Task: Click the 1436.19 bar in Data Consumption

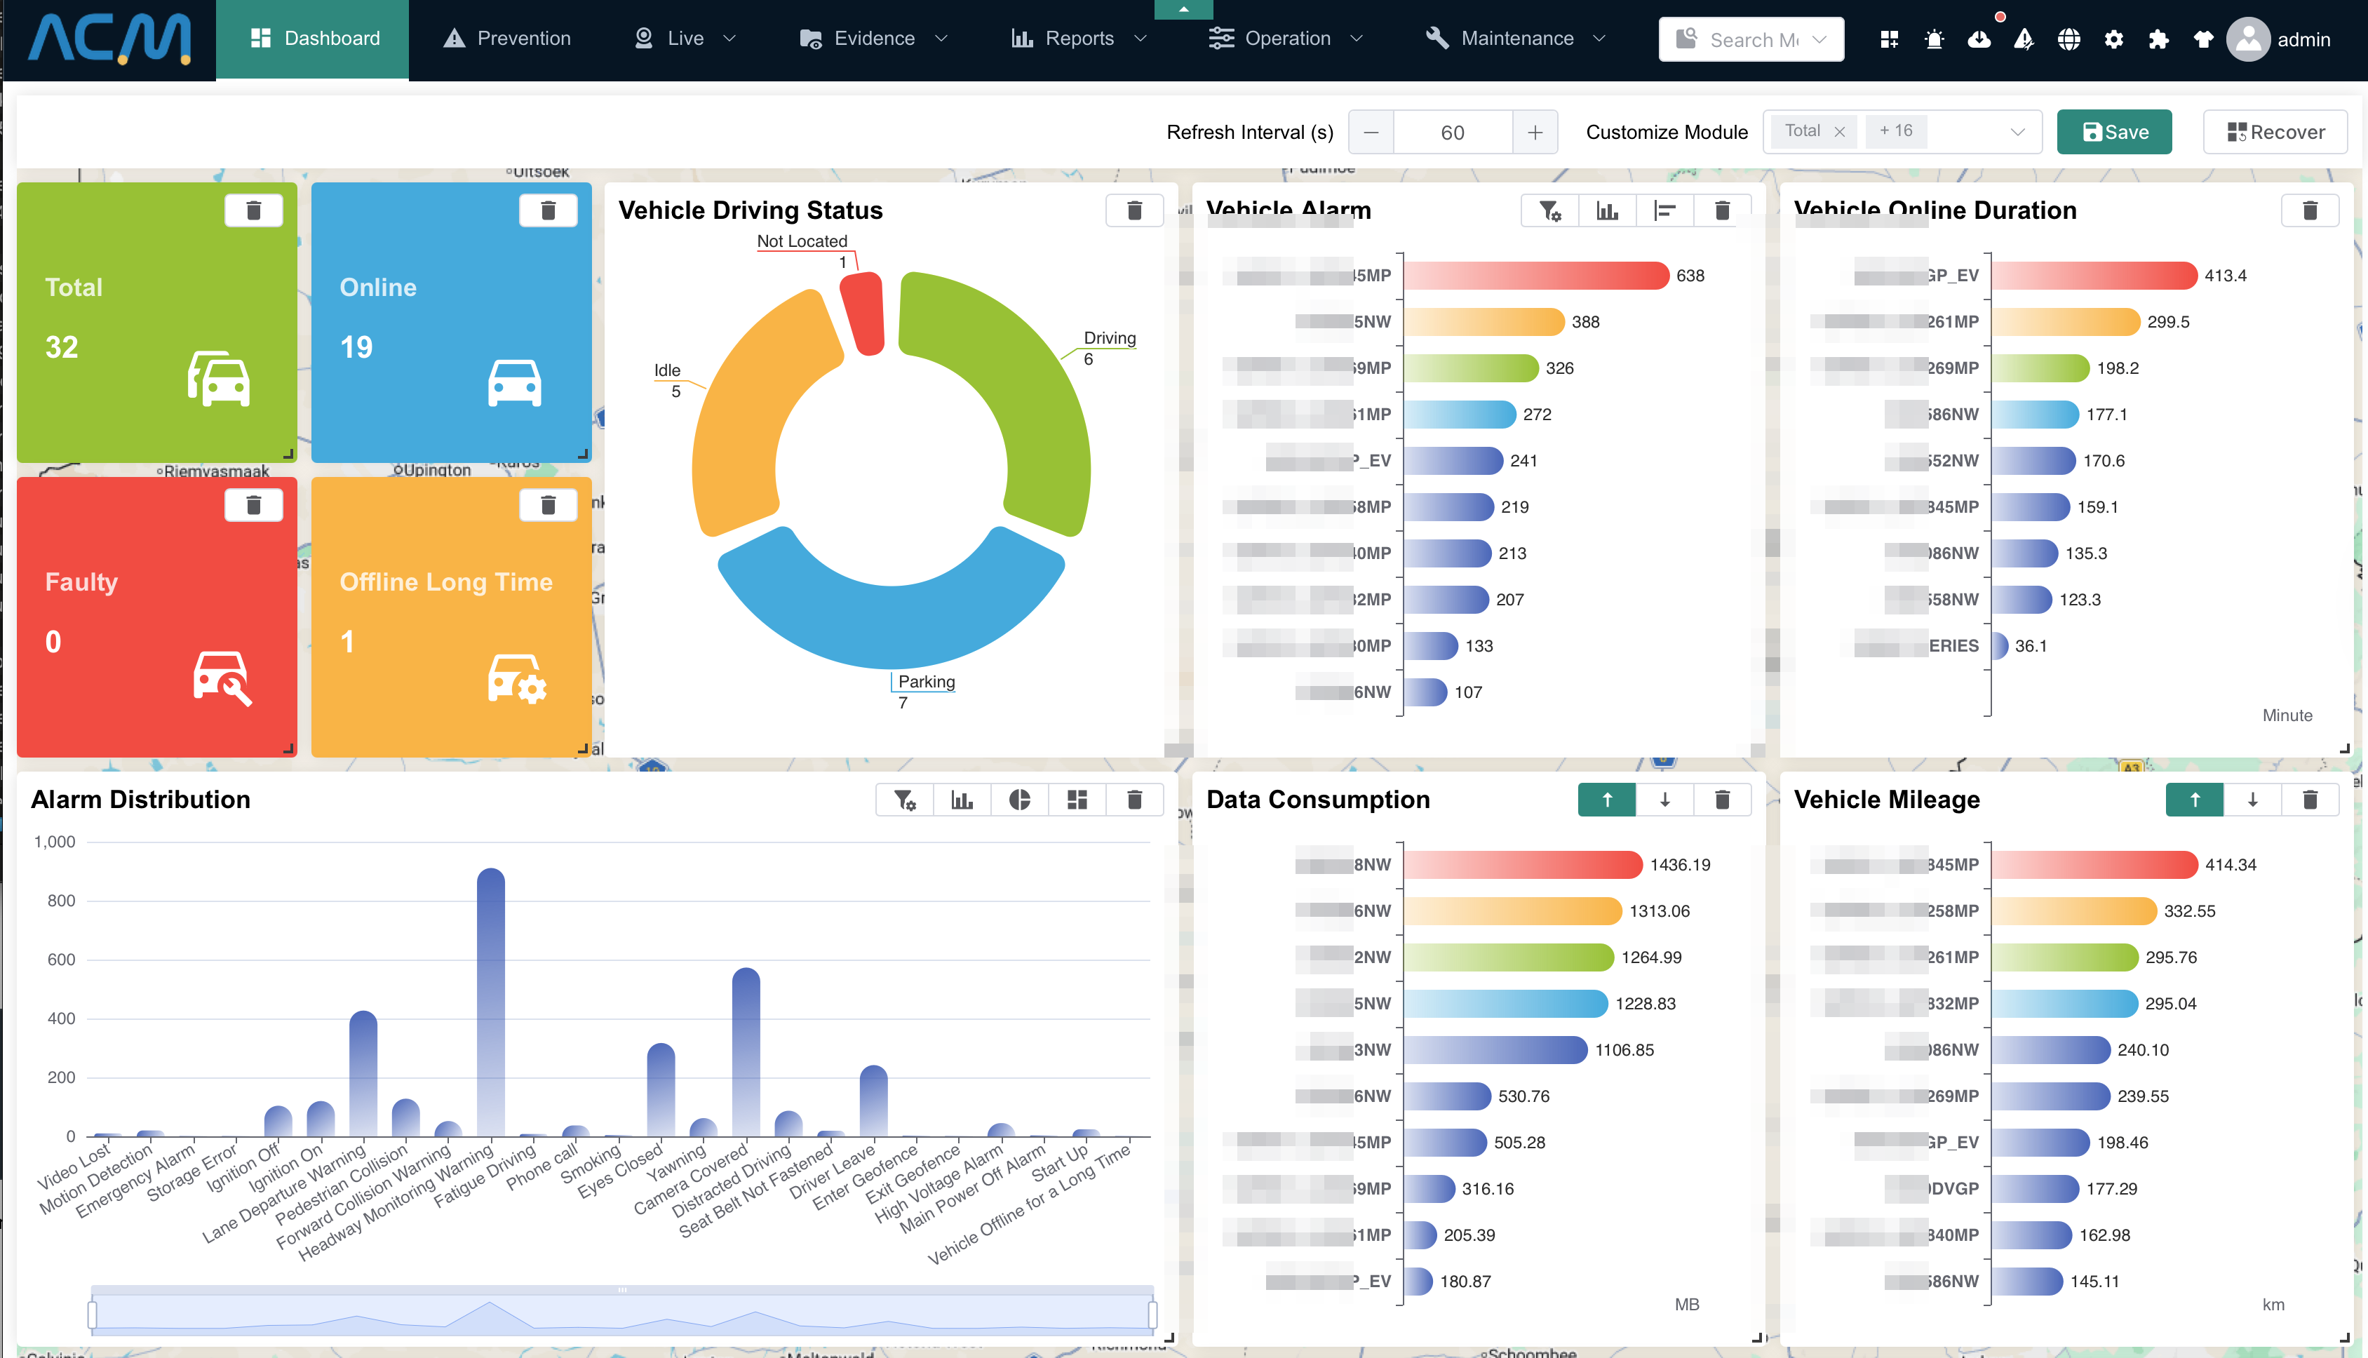Action: click(1523, 865)
